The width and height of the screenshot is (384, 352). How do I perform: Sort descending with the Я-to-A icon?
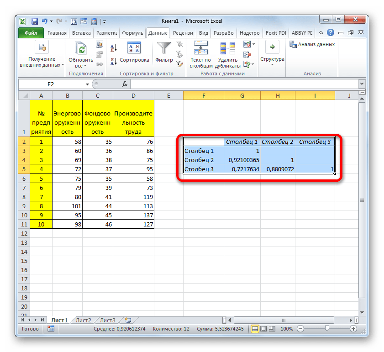pyautogui.click(x=113, y=61)
